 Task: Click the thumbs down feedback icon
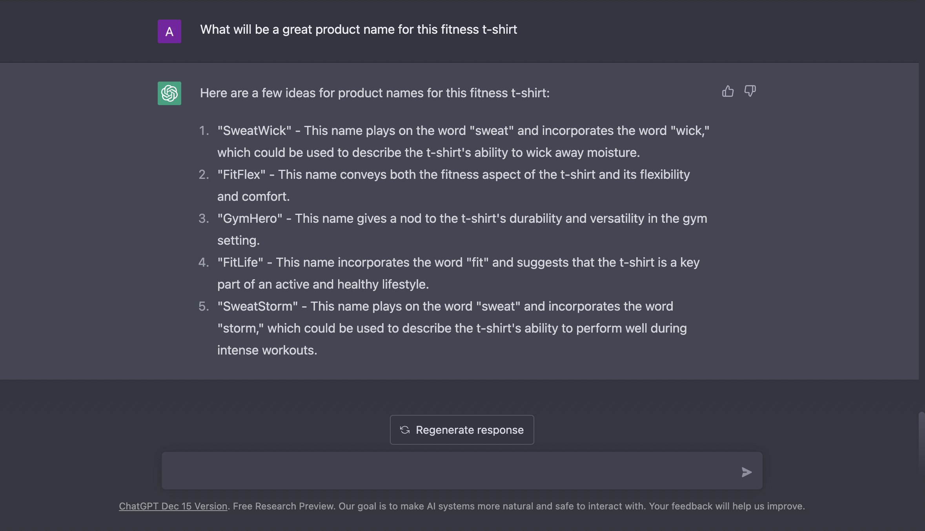click(x=750, y=91)
